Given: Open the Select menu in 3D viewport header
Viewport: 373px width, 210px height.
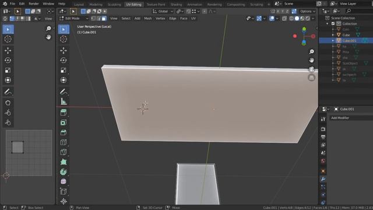Looking at the screenshot, I should pyautogui.click(x=126, y=19).
